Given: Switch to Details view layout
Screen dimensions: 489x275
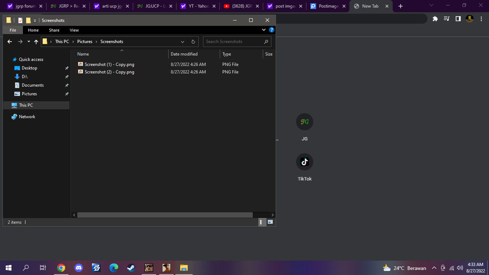Looking at the screenshot, I should pyautogui.click(x=262, y=222).
